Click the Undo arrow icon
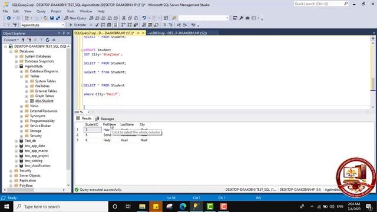The image size is (377, 212). tap(144, 18)
